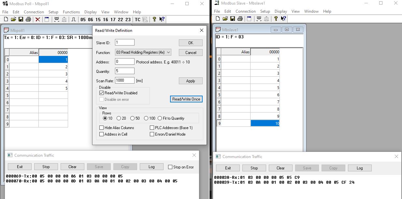Click the Connect icon in Modbus Poll toolbar
Screen dimensions: 402x199
pyautogui.click(x=57, y=20)
